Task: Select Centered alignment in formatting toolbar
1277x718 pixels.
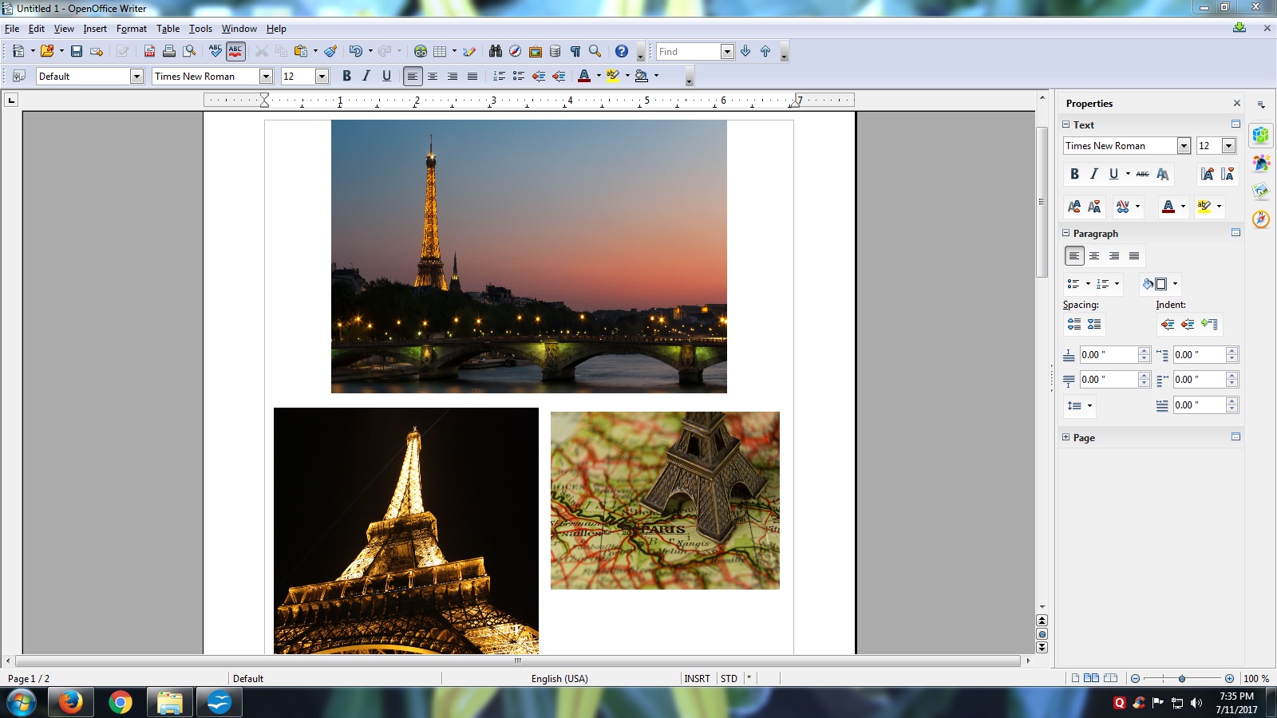Action: click(x=433, y=76)
